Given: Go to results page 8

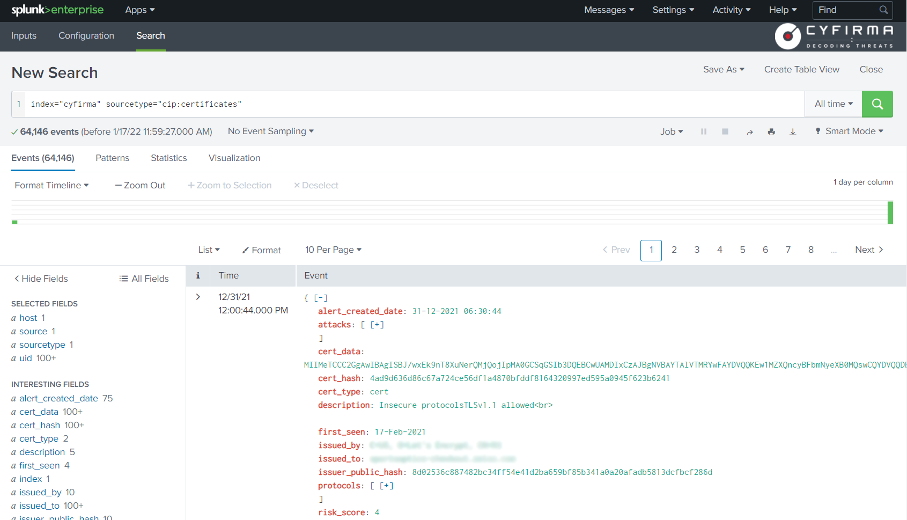Looking at the screenshot, I should click(811, 250).
